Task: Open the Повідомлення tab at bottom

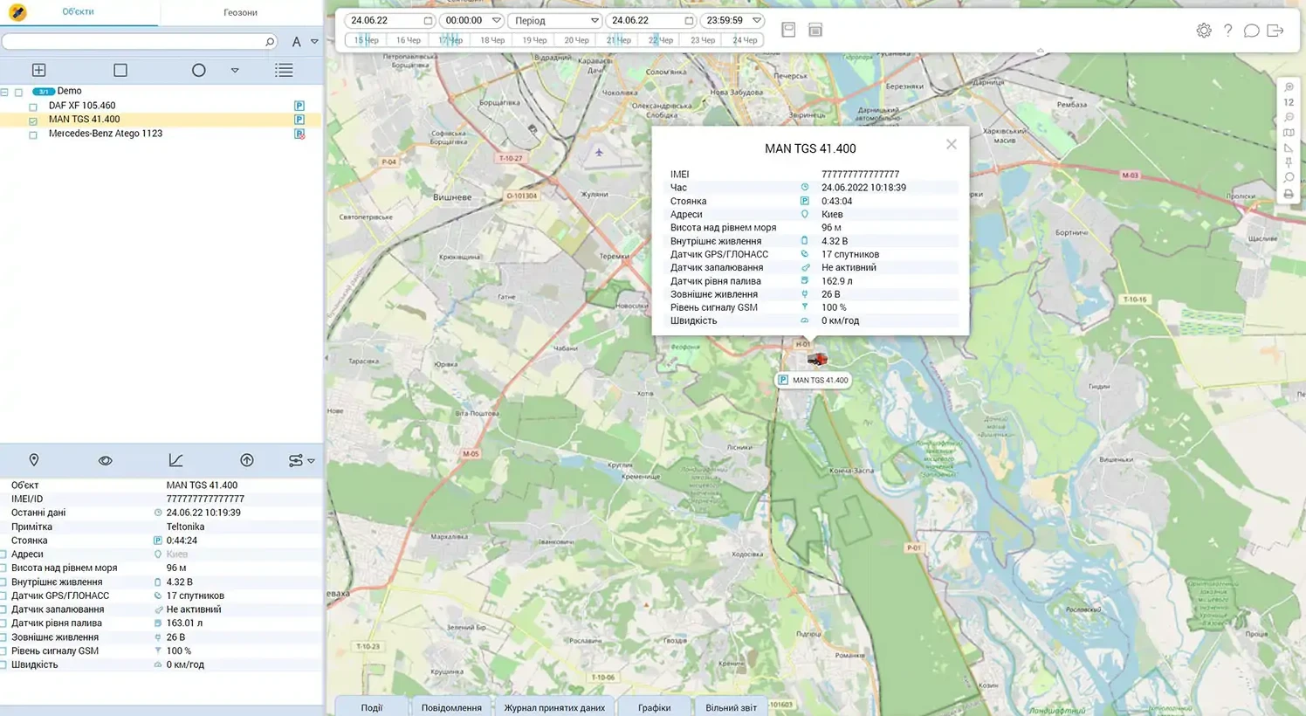Action: pos(451,707)
